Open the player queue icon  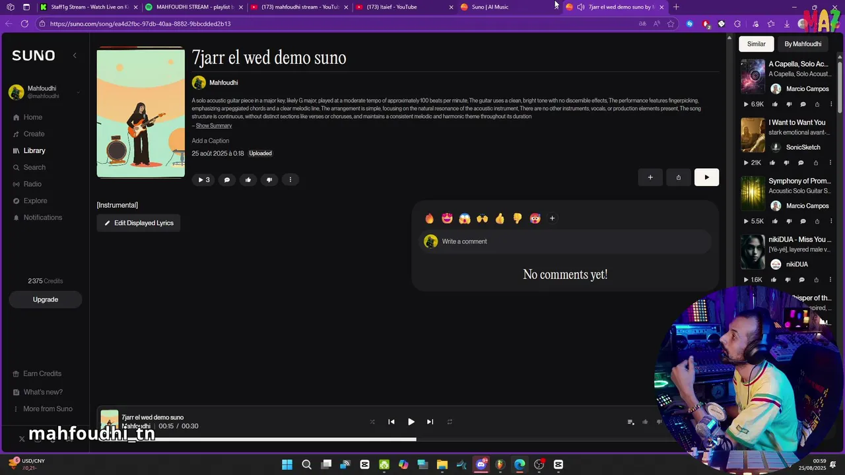coord(630,422)
